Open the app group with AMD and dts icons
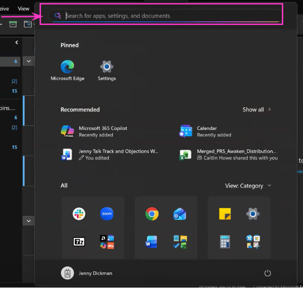This screenshot has height=288, width=303. click(x=107, y=242)
